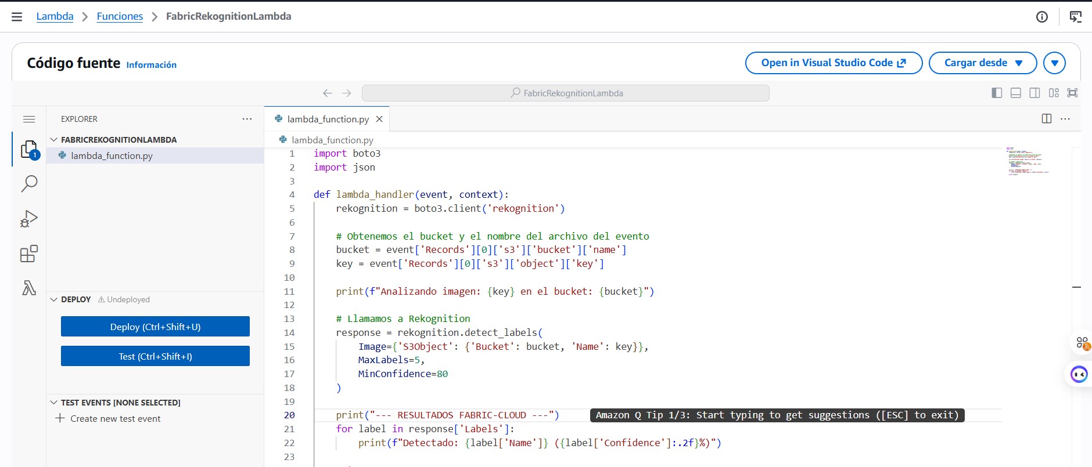
Task: Toggle the bottom panel layout icon
Action: pyautogui.click(x=1016, y=93)
